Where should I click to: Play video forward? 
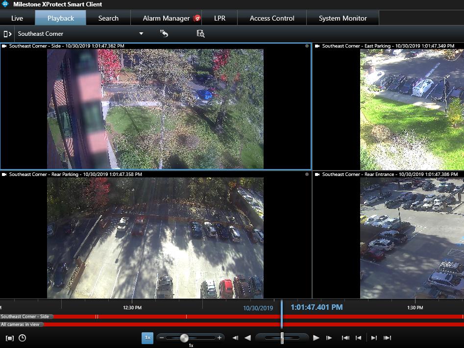click(316, 338)
